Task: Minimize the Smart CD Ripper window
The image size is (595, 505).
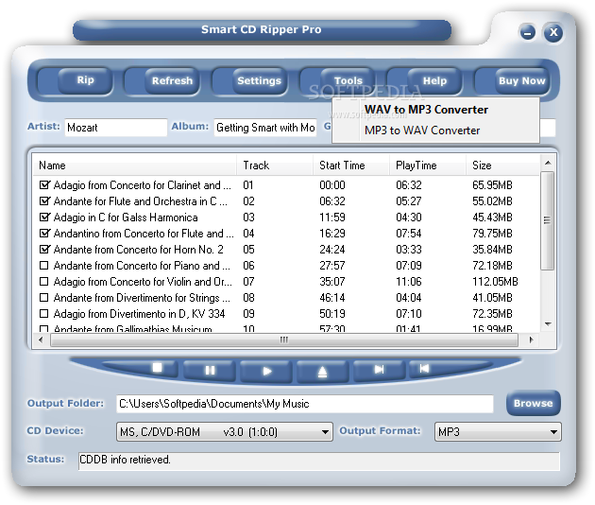Action: [x=527, y=33]
